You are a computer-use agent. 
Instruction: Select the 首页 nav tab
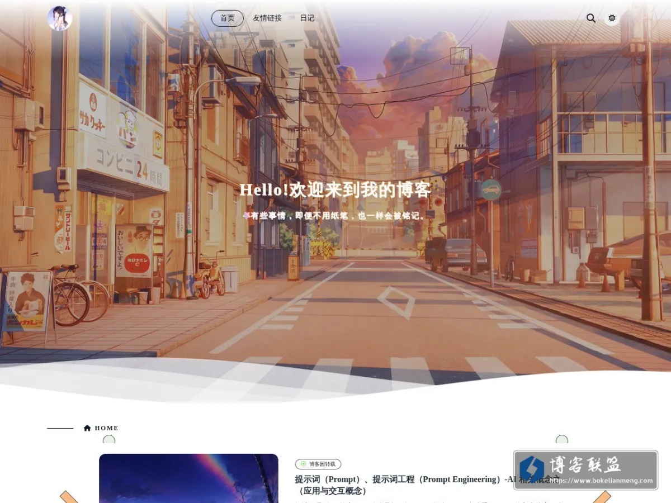(228, 18)
